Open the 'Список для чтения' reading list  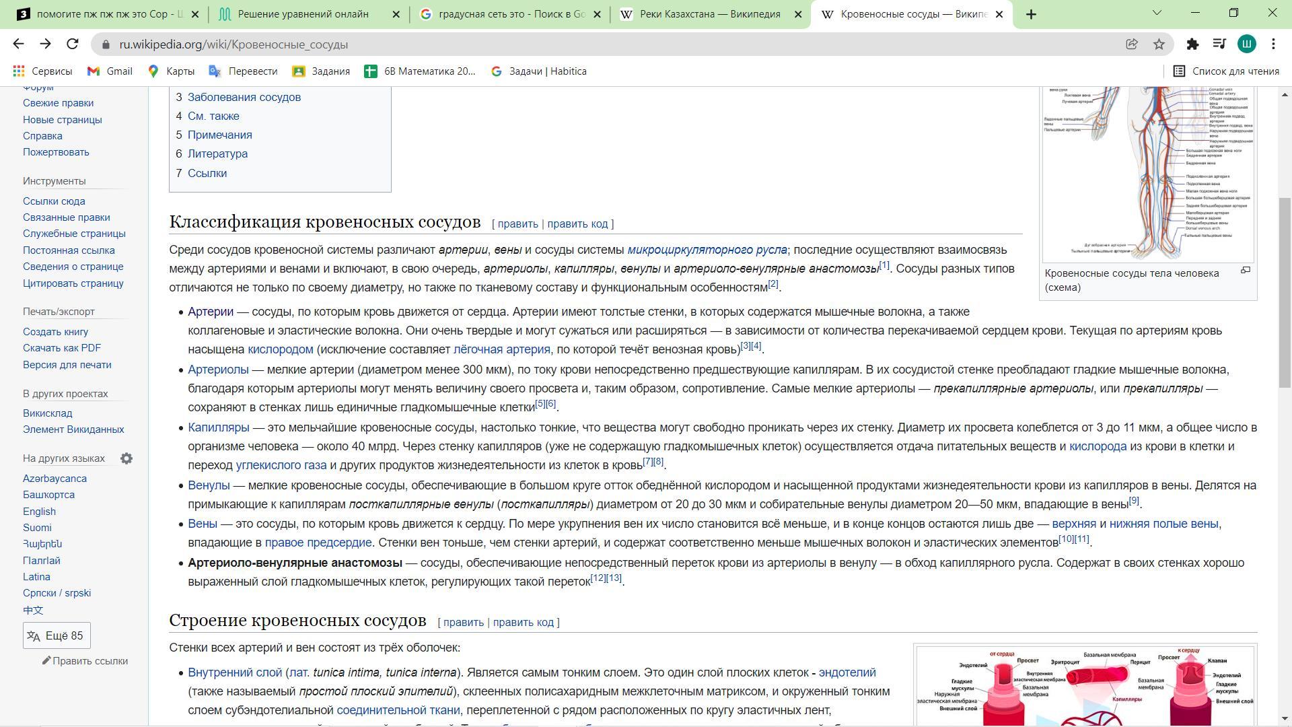(1225, 71)
